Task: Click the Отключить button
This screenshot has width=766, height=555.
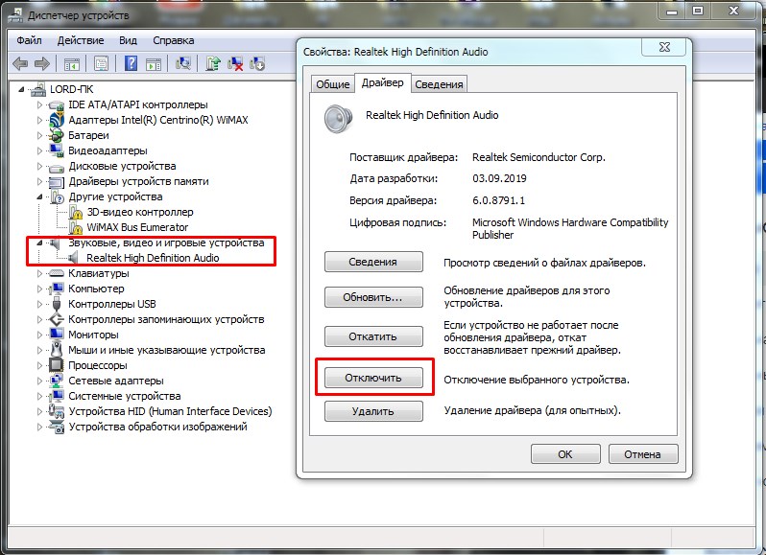Action: 373,378
